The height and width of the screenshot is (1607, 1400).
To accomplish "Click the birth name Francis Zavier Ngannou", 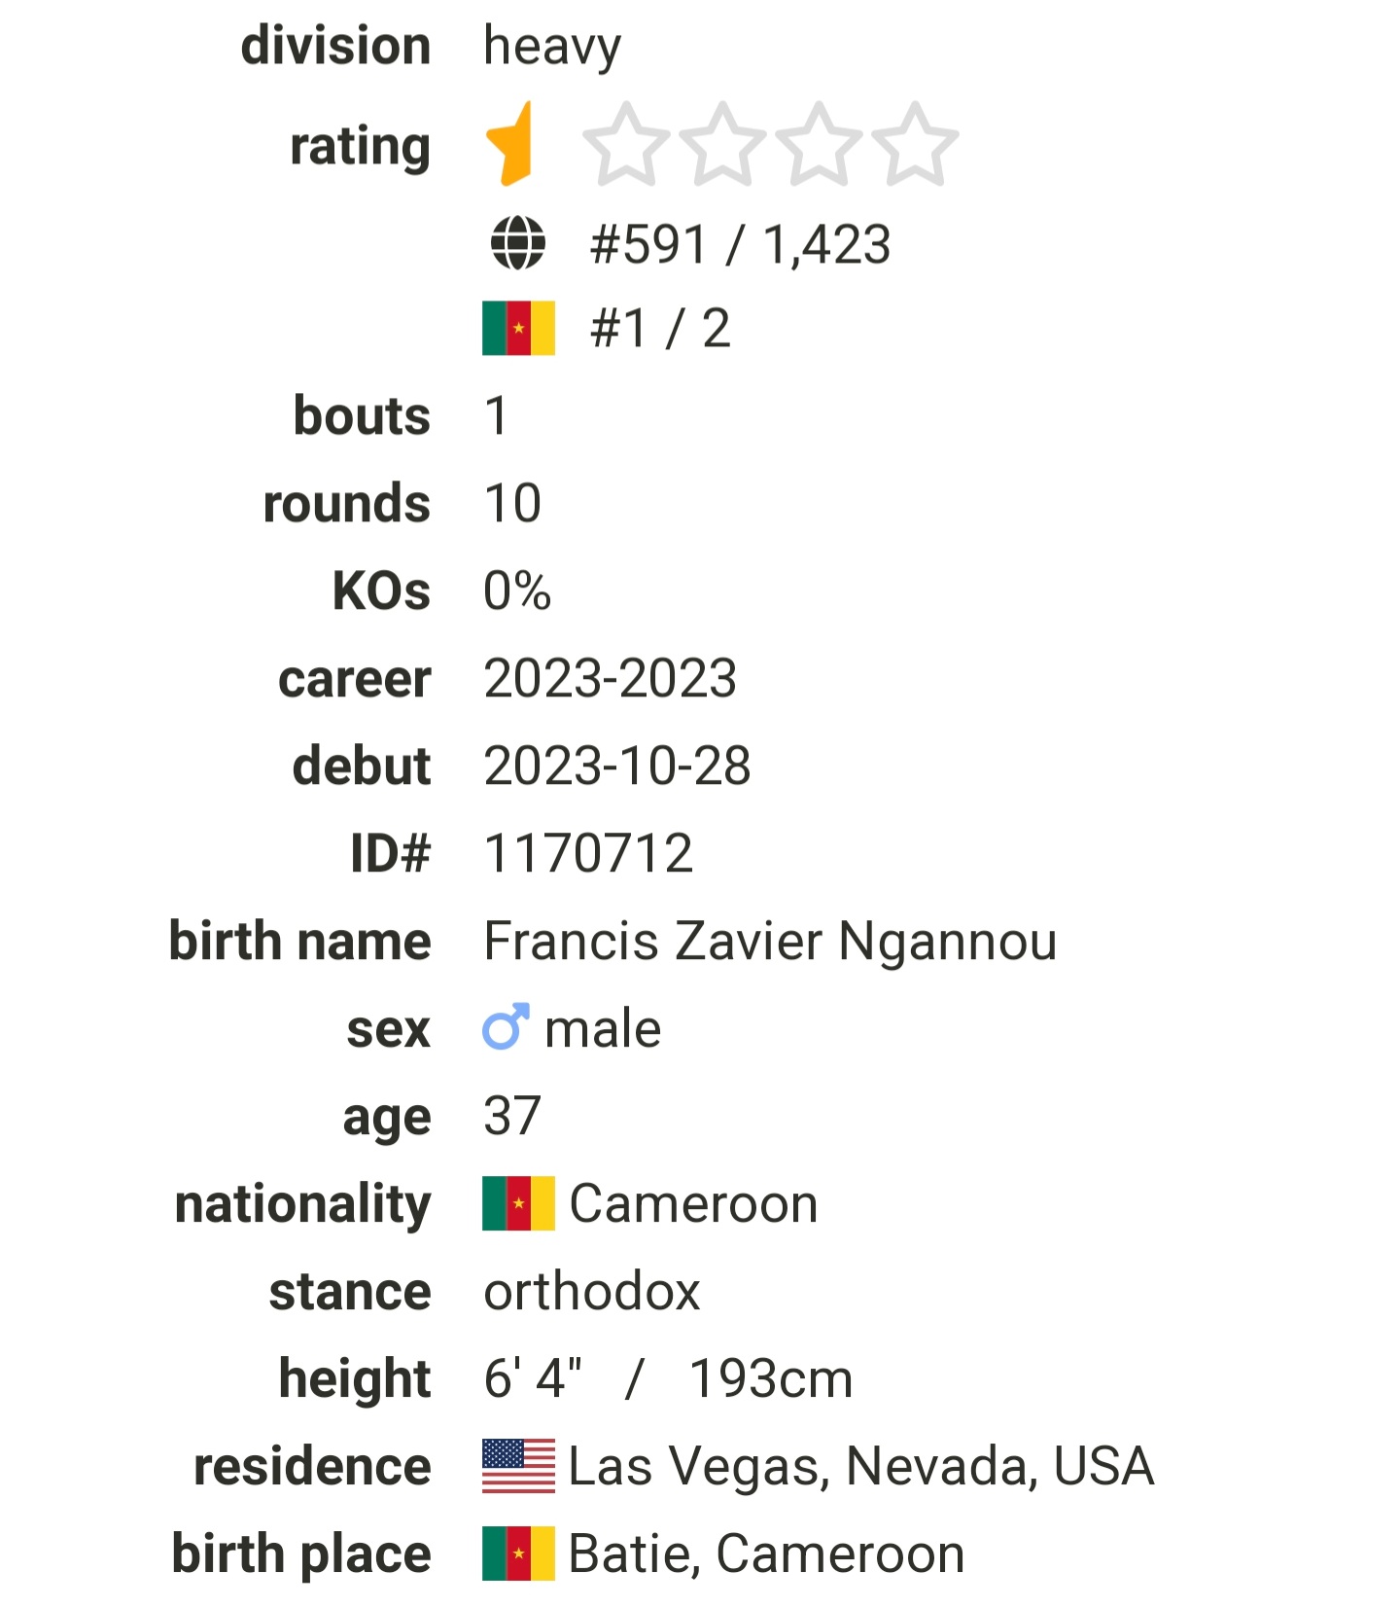I will click(770, 942).
